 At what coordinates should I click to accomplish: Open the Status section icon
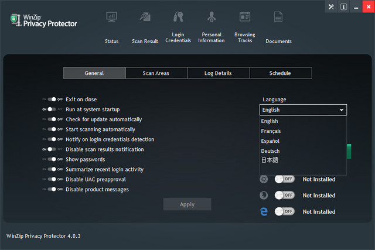tap(111, 16)
